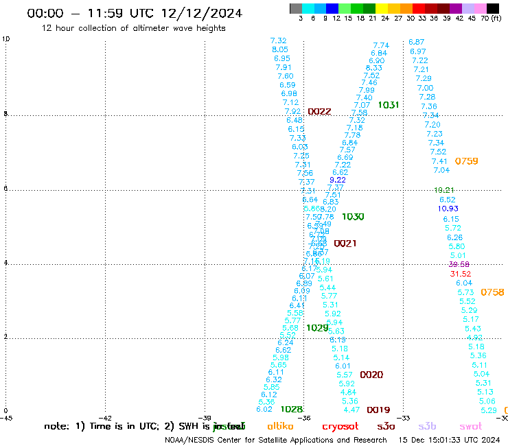Image resolution: width=508 pixels, height=446 pixels.
Task: Click the wave height value '6.24'
Action: (286, 342)
